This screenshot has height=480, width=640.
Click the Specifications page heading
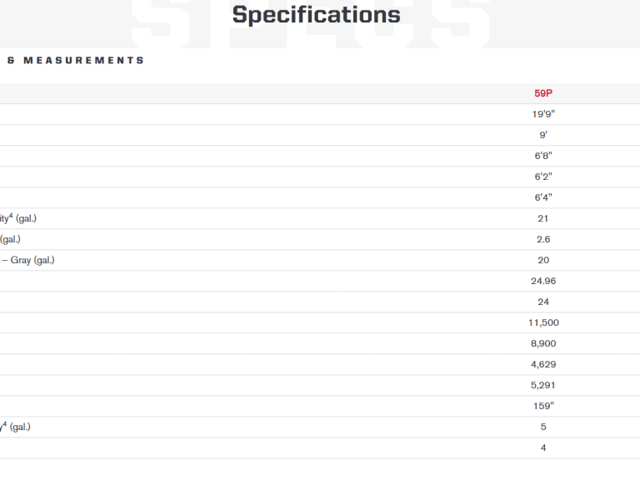click(316, 15)
